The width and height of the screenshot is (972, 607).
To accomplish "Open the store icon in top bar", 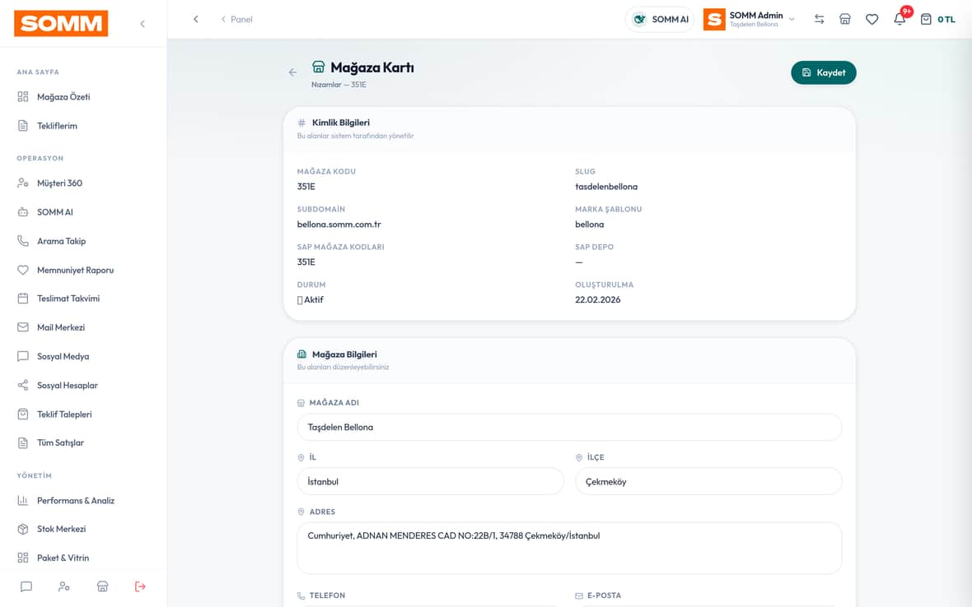I will [x=845, y=19].
